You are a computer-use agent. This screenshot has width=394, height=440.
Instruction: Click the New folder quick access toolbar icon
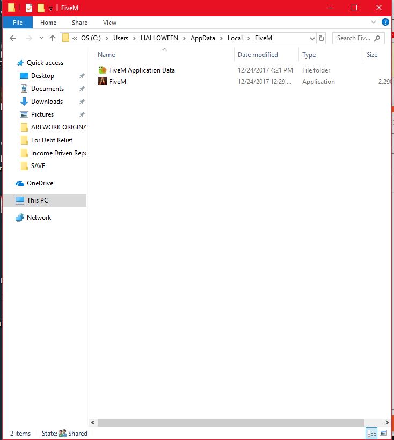click(41, 8)
